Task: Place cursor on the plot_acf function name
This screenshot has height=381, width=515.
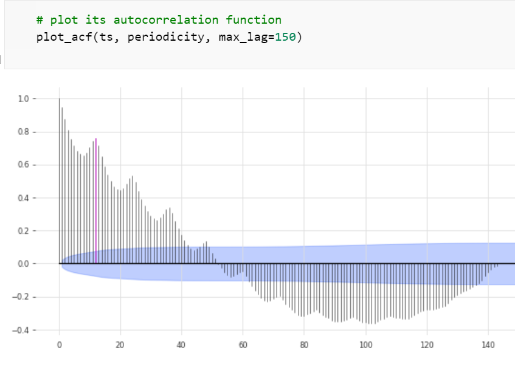Action: (64, 36)
